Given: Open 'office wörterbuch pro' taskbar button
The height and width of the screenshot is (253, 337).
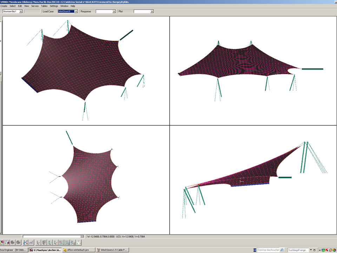Looking at the screenshot, I should pos(79,250).
